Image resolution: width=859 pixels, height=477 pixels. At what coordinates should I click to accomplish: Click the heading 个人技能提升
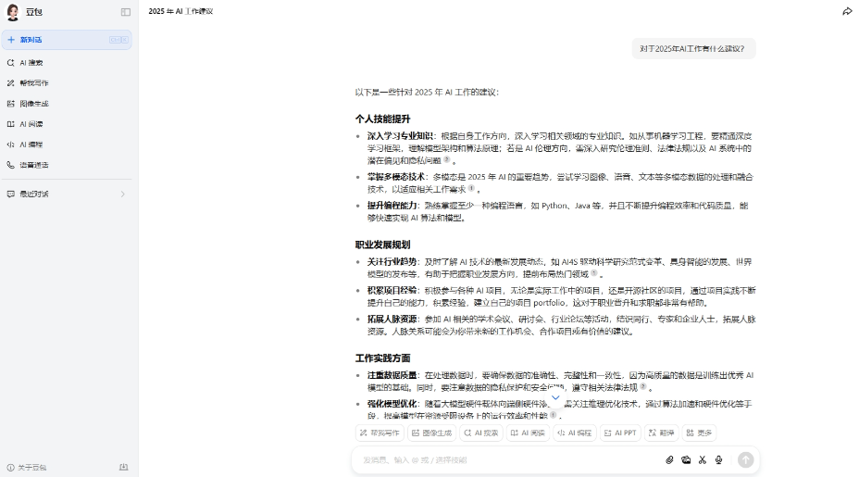(x=382, y=119)
